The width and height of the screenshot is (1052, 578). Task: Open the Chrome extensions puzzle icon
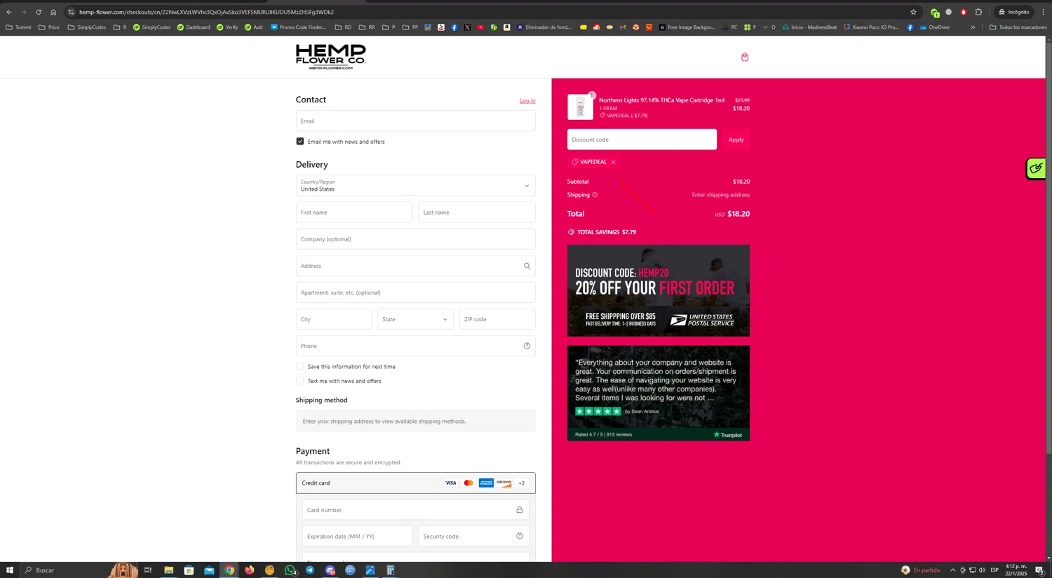coord(978,12)
